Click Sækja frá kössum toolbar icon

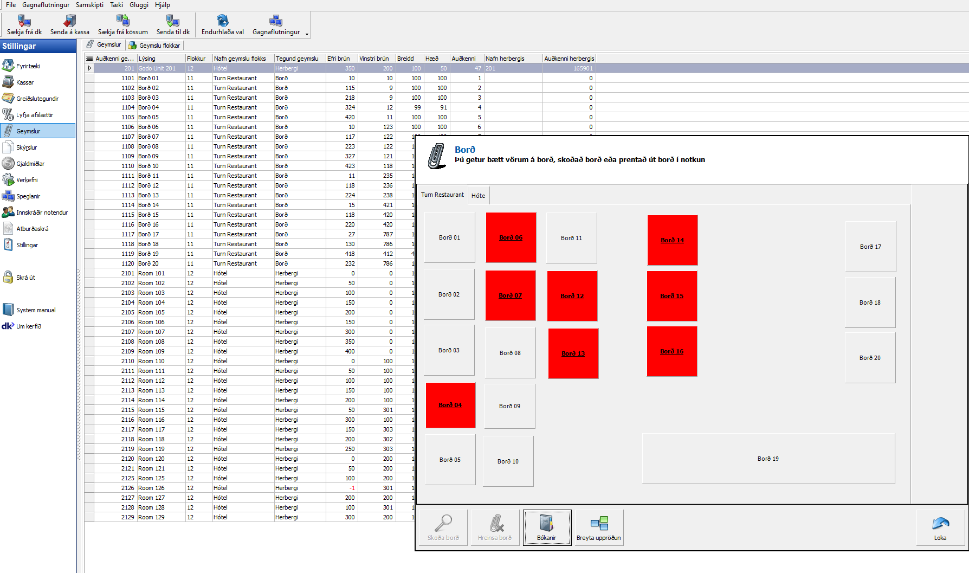pos(122,22)
